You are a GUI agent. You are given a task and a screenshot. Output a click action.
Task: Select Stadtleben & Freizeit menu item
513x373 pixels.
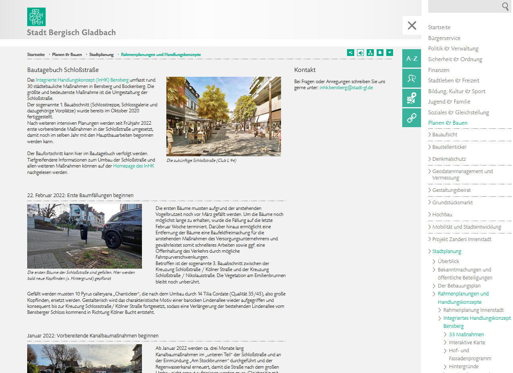(x=453, y=80)
